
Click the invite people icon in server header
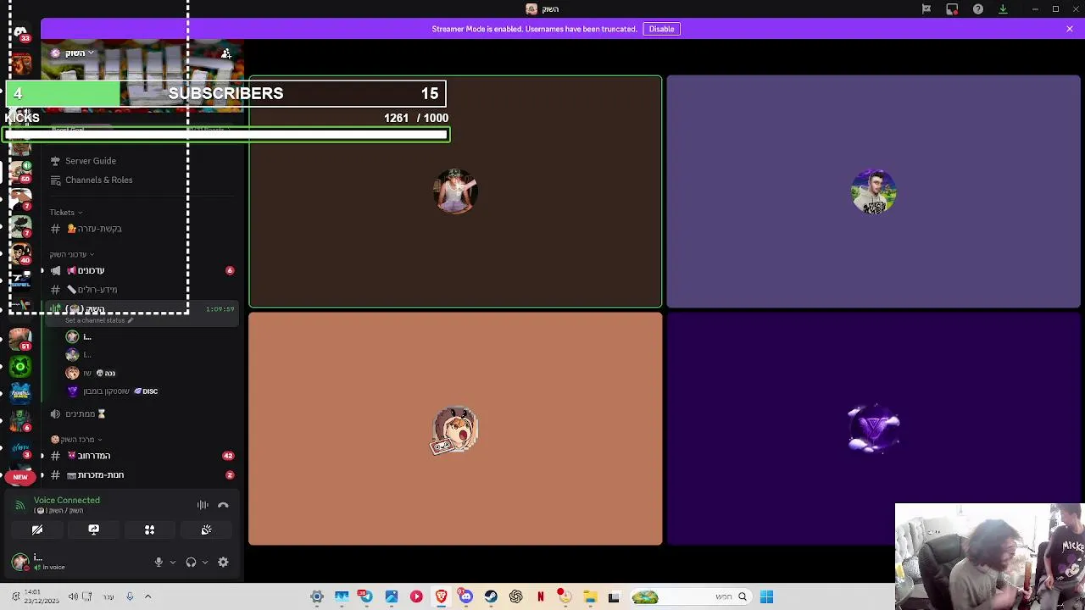(x=226, y=53)
